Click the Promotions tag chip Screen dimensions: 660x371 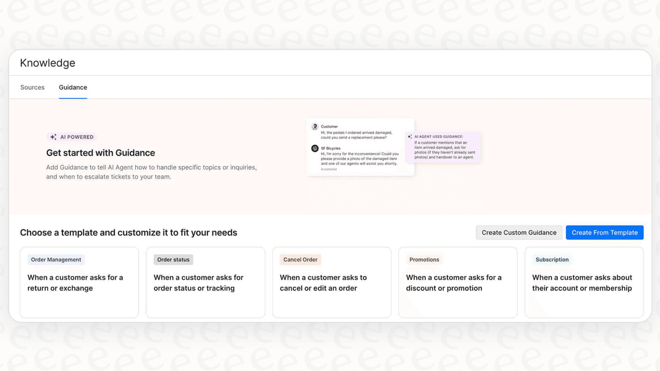click(x=424, y=260)
